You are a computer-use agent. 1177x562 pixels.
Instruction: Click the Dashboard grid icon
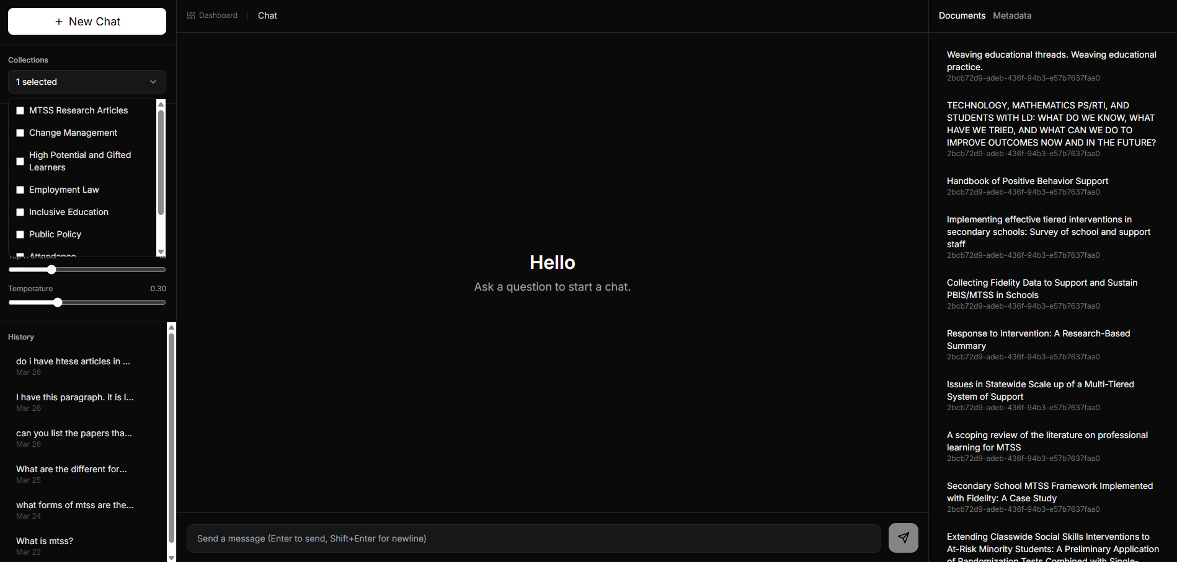(x=191, y=15)
